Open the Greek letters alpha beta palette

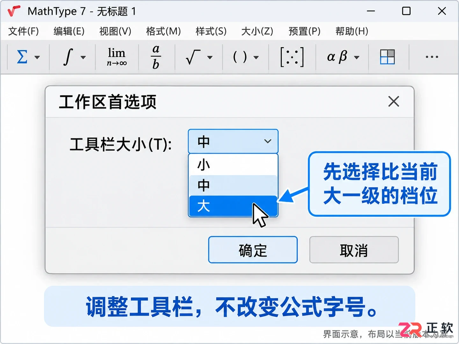pyautogui.click(x=337, y=57)
